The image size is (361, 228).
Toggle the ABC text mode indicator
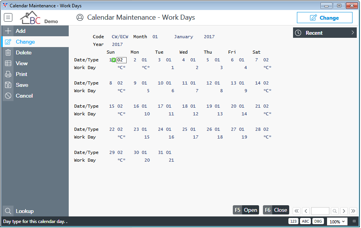(305, 221)
